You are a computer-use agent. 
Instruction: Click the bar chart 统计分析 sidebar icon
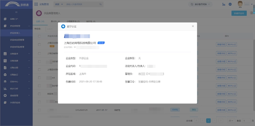[5, 89]
